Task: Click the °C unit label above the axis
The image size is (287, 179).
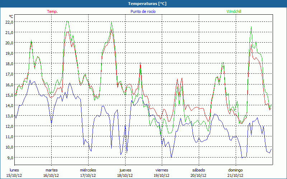Action: (x=11, y=16)
